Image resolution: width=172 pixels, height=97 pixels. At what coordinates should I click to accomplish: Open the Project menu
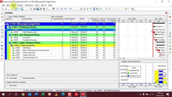tap(20, 5)
